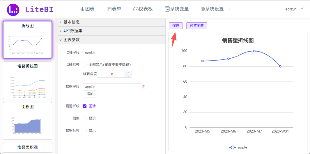Click the LiteBI logo icon
The image size is (310, 154).
(x=13, y=10)
